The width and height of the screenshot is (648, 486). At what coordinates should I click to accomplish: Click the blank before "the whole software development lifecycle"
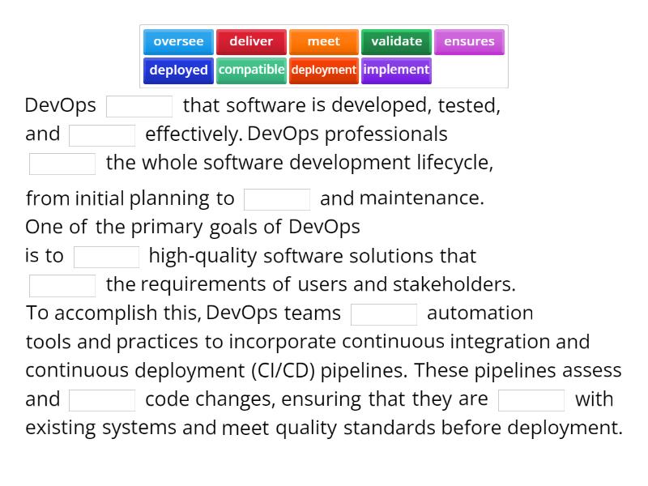coord(62,163)
